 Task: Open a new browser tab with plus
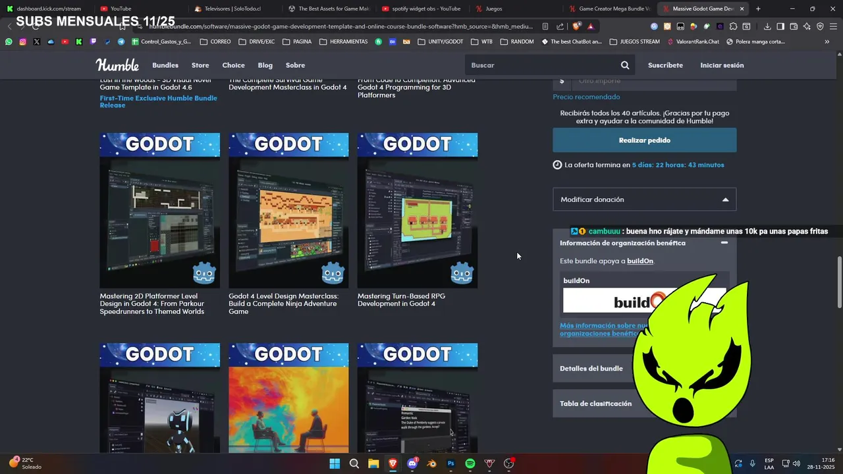coord(758,9)
